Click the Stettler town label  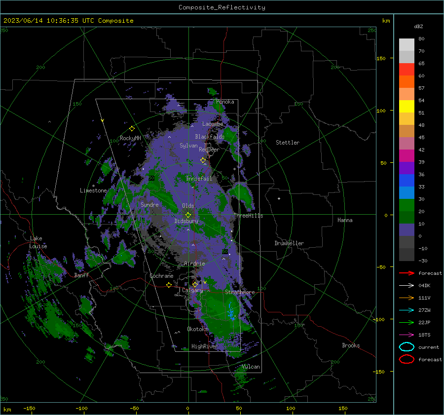tap(288, 143)
